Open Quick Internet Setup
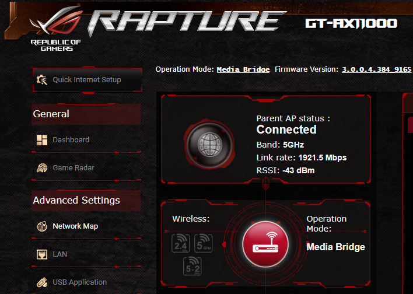 (x=86, y=80)
